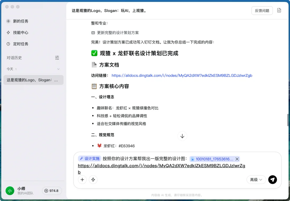Image resolution: width=290 pixels, height=201 pixels.
Task: Click the 反馈问题 button
Action: [x=262, y=10]
